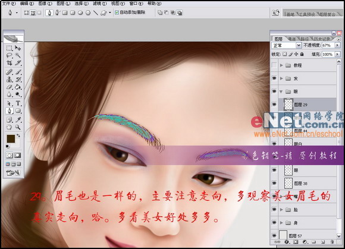Open 编辑 menu
Image resolution: width=345 pixels, height=249 pixels.
27,4
